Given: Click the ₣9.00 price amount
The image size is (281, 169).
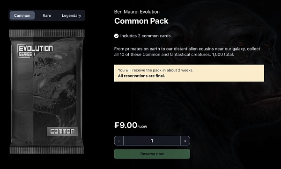Looking at the screenshot, I should 126,125.
